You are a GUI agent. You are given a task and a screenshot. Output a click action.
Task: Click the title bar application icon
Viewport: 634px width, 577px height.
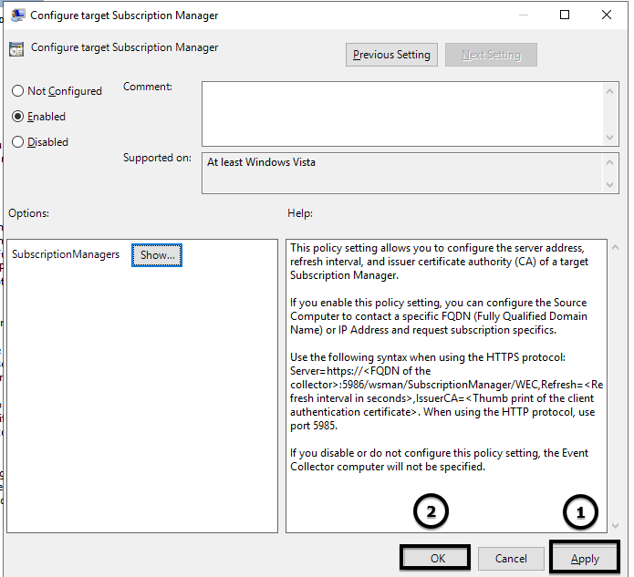18,15
